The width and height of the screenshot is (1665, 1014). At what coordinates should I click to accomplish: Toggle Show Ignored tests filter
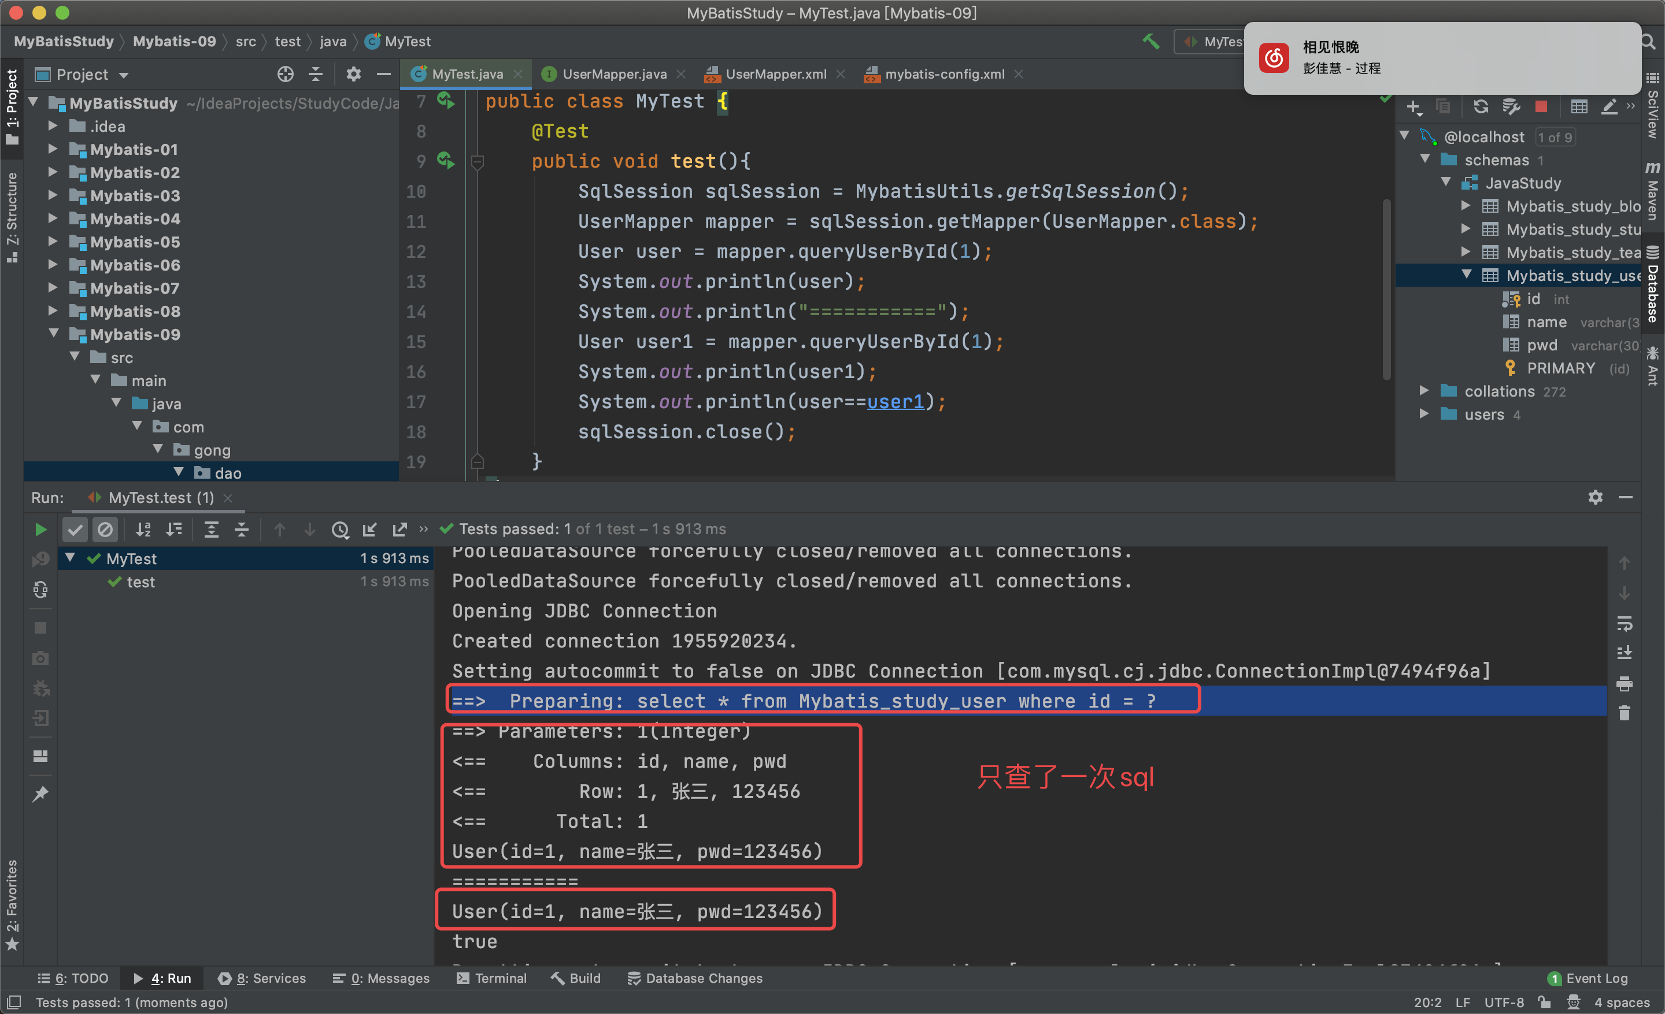[x=105, y=529]
